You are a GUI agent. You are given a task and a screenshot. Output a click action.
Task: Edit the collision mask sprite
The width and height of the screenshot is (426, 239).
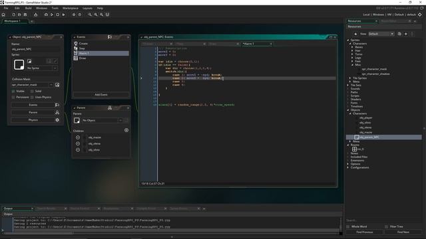(x=57, y=85)
